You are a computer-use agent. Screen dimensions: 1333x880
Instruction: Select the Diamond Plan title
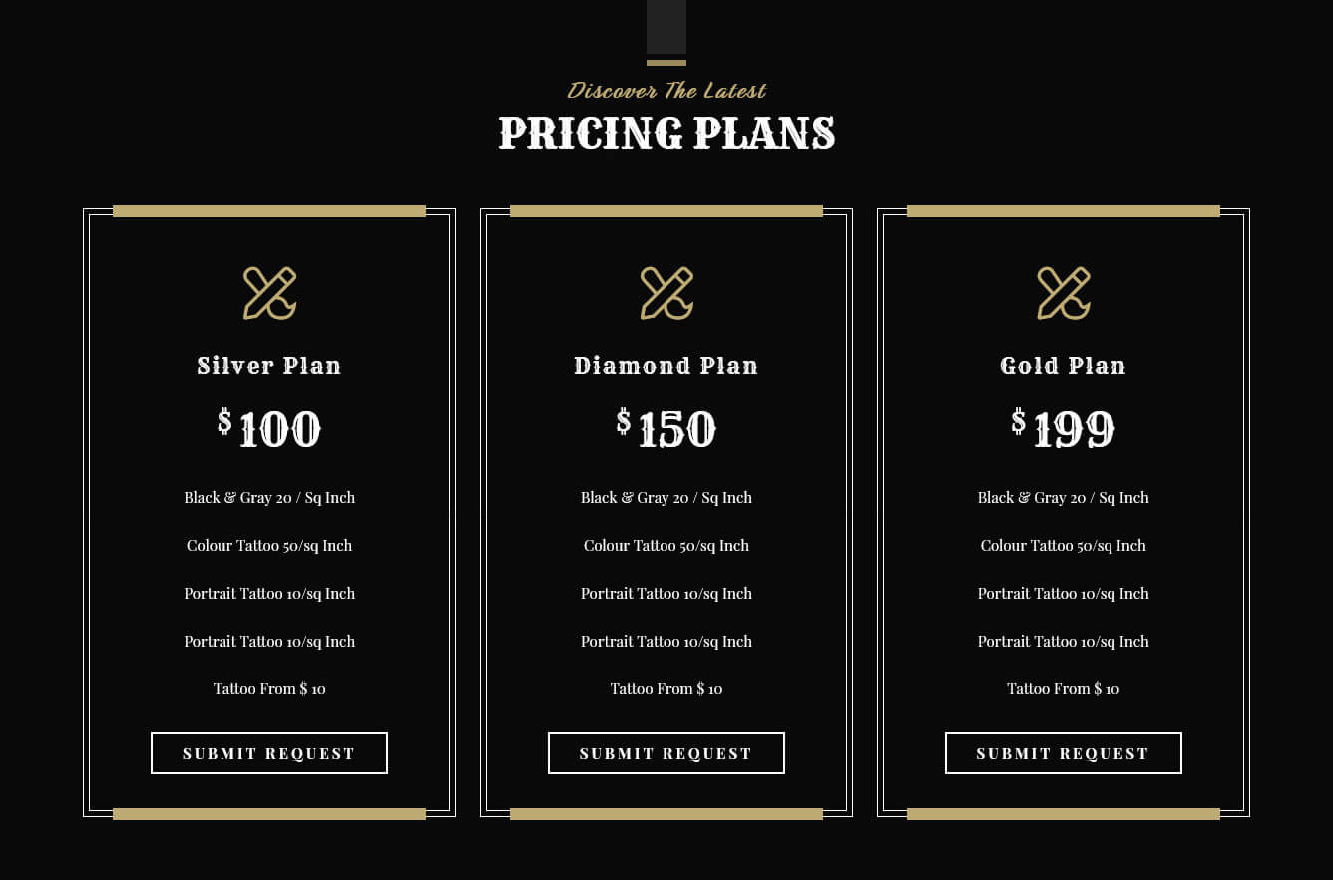[666, 366]
